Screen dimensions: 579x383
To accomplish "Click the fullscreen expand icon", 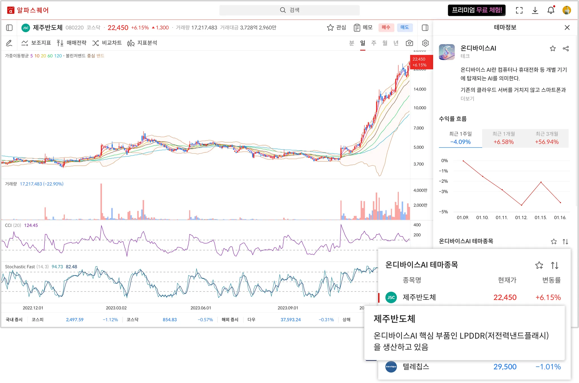I will pos(519,10).
